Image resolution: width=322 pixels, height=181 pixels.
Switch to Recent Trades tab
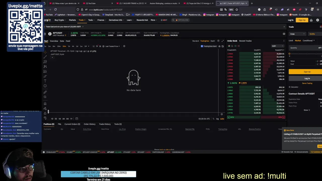[x=245, y=41]
